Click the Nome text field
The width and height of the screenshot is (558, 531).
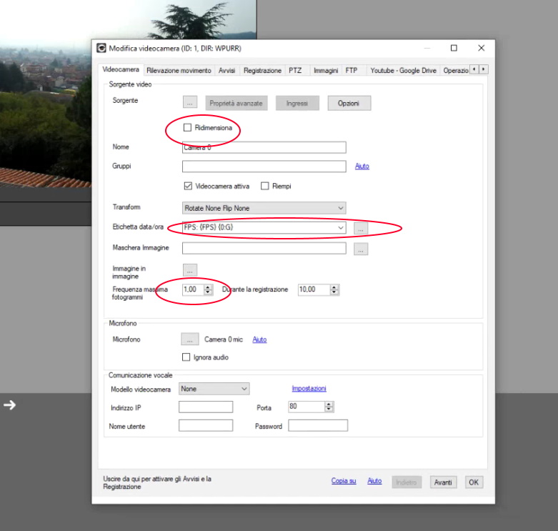(x=264, y=147)
